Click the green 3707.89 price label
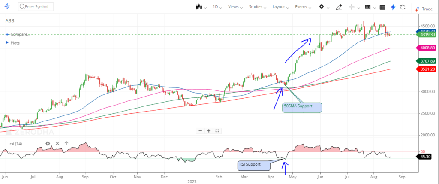 [426, 61]
